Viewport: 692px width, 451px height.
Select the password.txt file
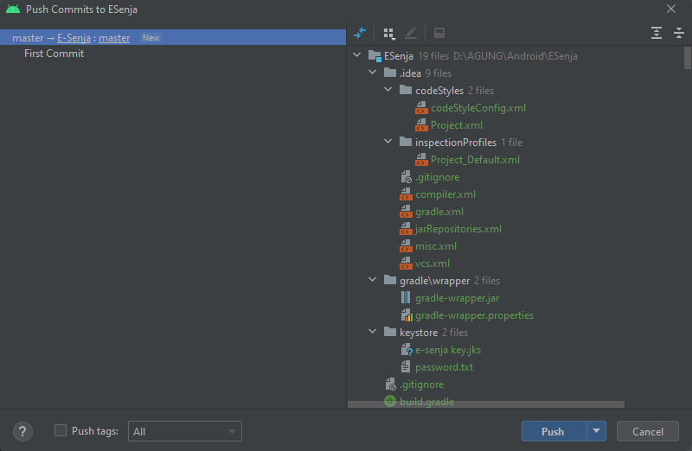(444, 367)
